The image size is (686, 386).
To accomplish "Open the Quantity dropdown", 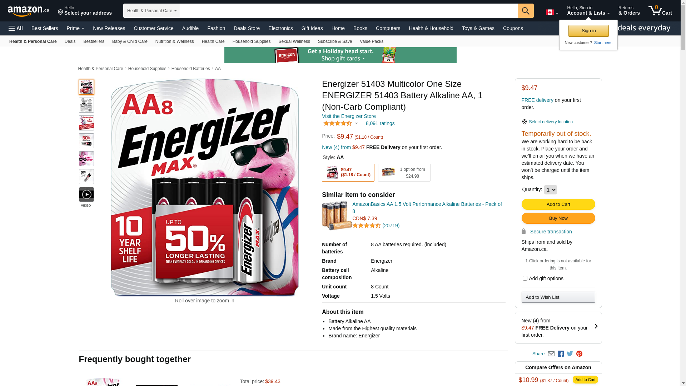I will tap(550, 190).
